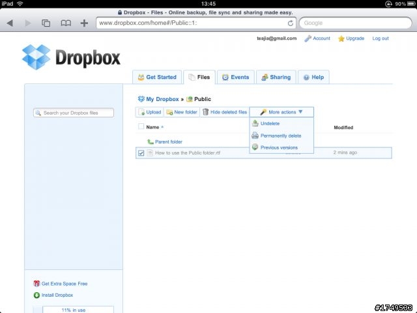Click the Dropbox logo
417x313 pixels.
pos(71,57)
